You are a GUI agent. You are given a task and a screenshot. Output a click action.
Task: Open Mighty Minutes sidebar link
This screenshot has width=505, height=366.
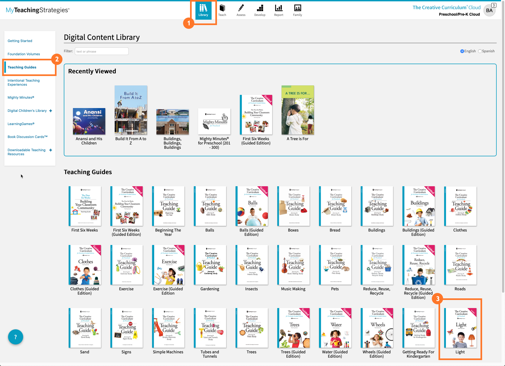21,98
